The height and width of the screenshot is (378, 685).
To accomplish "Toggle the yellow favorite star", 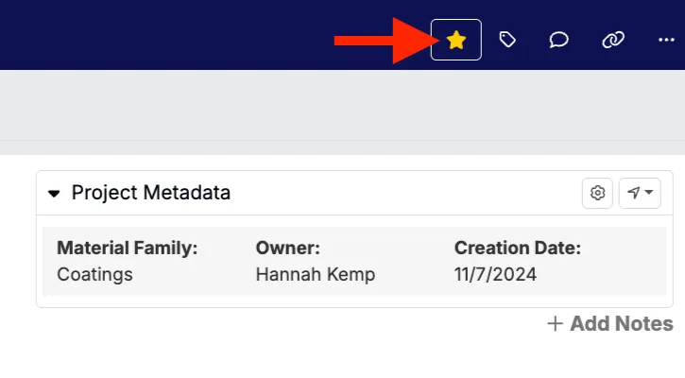I will click(456, 40).
